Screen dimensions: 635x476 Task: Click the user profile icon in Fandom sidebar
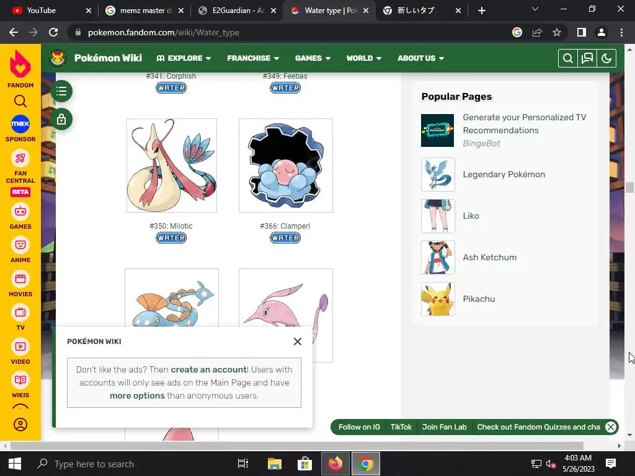pyautogui.click(x=20, y=424)
